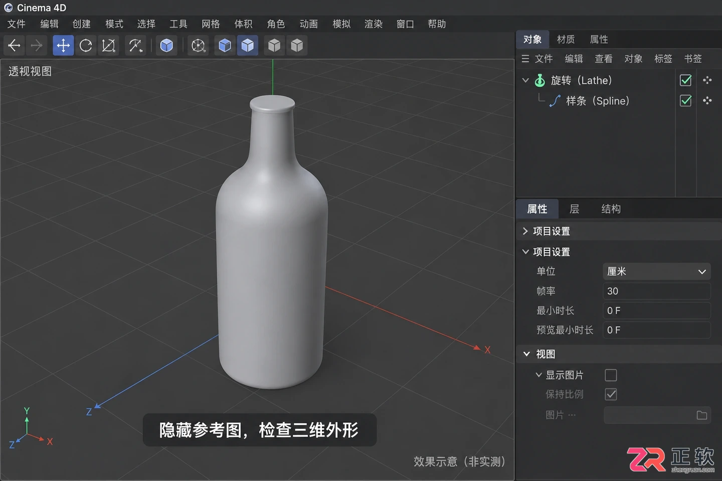Click the undo back arrow

14,46
